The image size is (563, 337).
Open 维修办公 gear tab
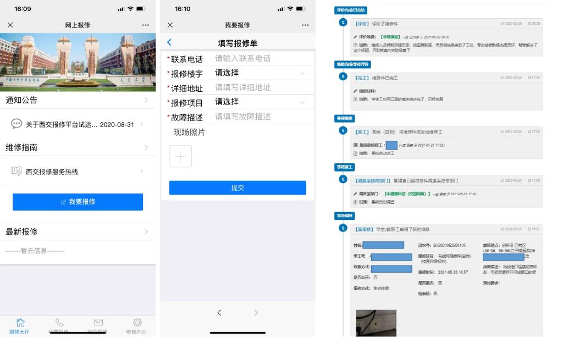[137, 325]
